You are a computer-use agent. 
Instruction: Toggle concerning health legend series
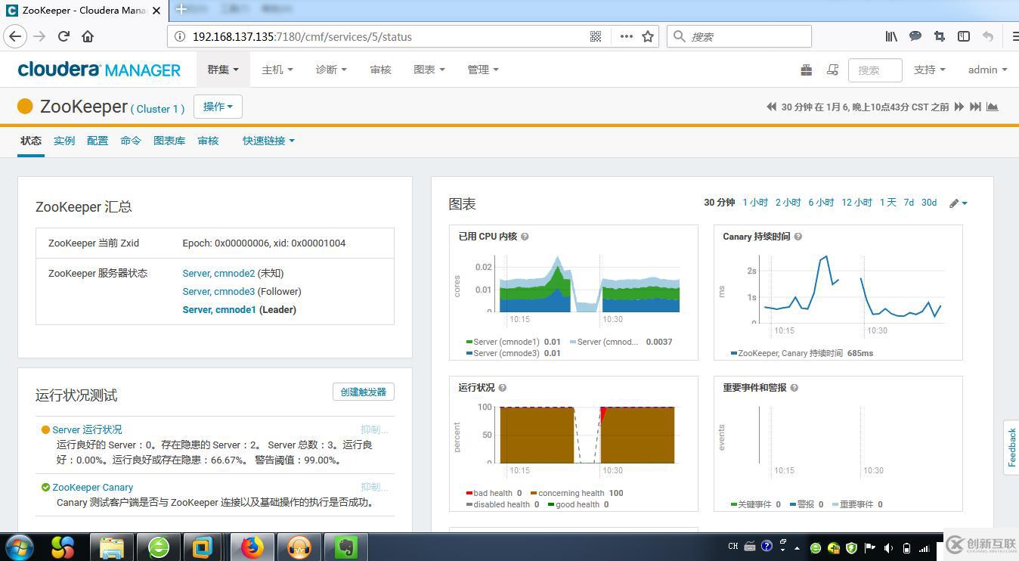click(577, 493)
